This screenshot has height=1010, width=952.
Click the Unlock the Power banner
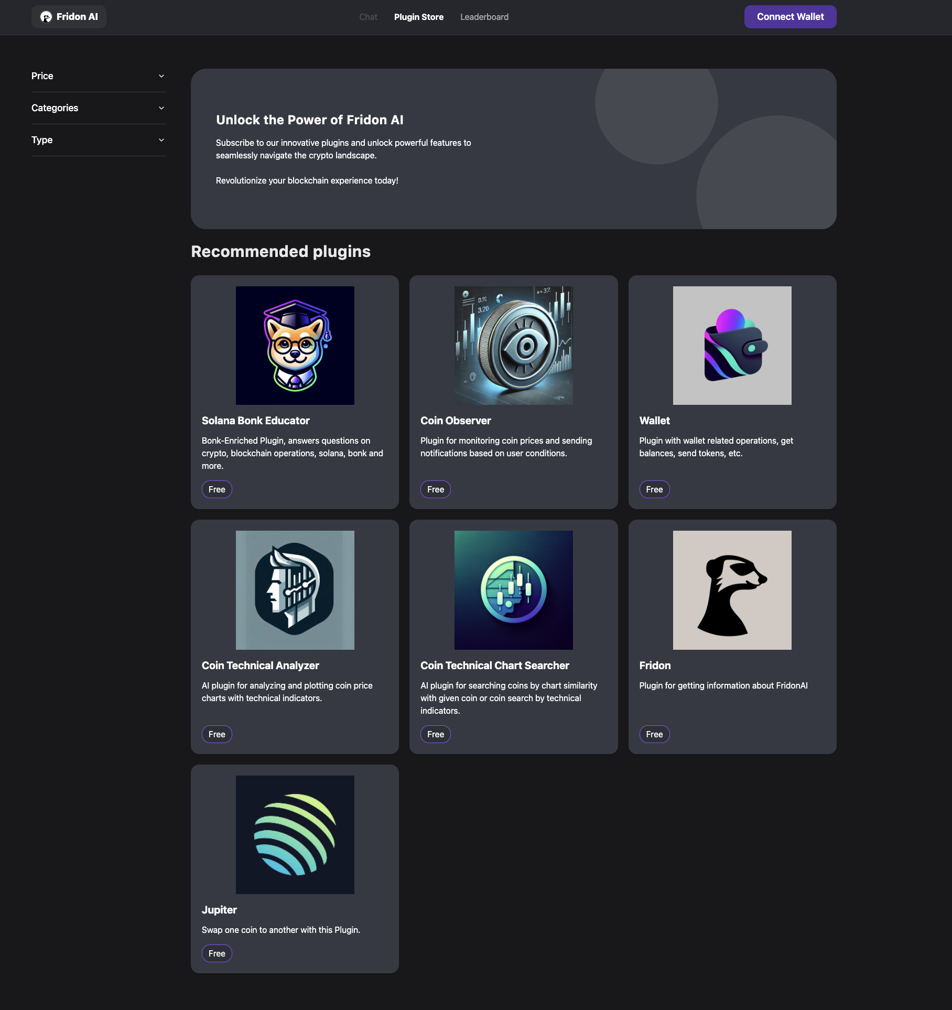[x=513, y=149]
